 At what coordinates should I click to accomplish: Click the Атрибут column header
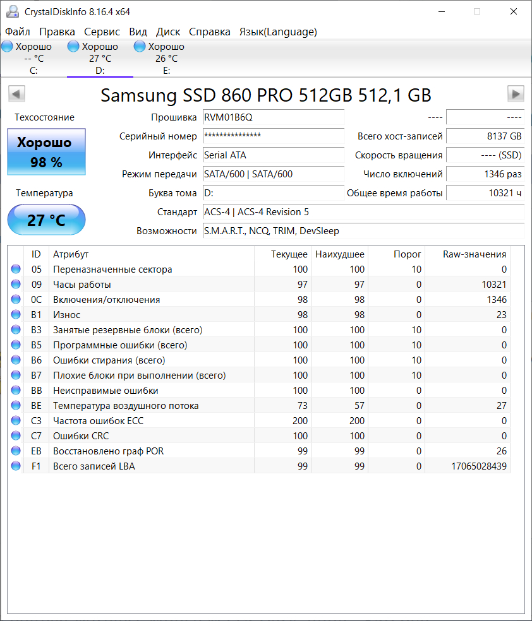[x=151, y=254]
